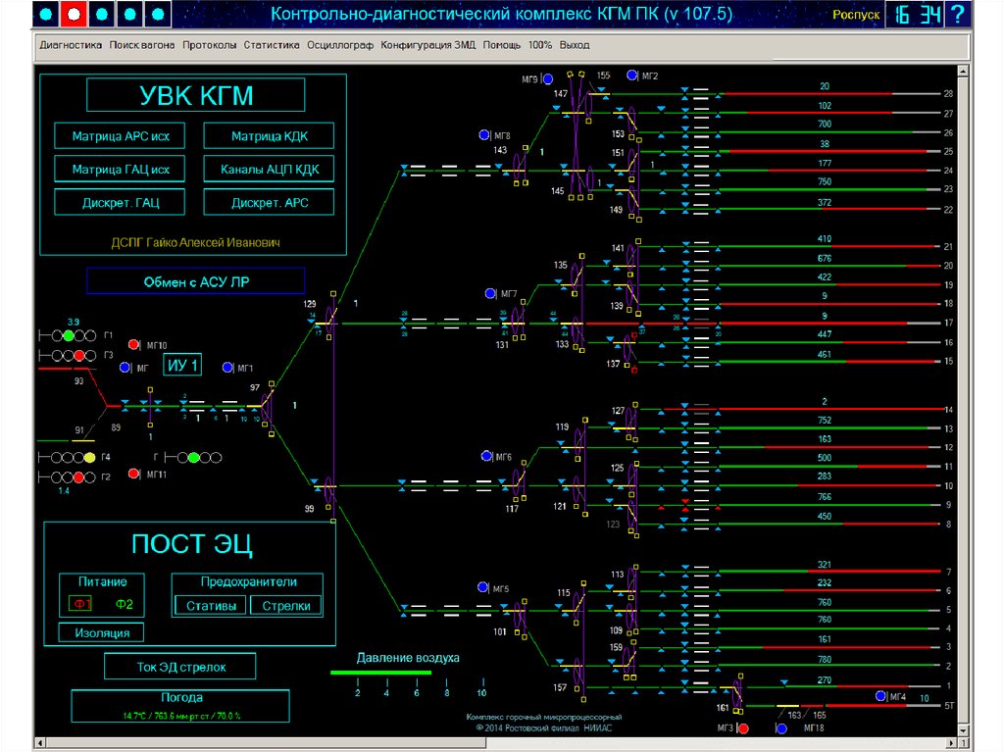Click the blue МГ1 signal indicator
The image size is (1004, 752).
[x=227, y=368]
